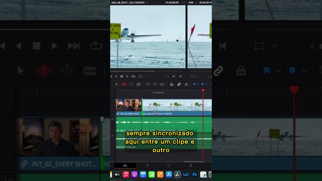Stop playback in the source viewer

pyautogui.click(x=122, y=76)
